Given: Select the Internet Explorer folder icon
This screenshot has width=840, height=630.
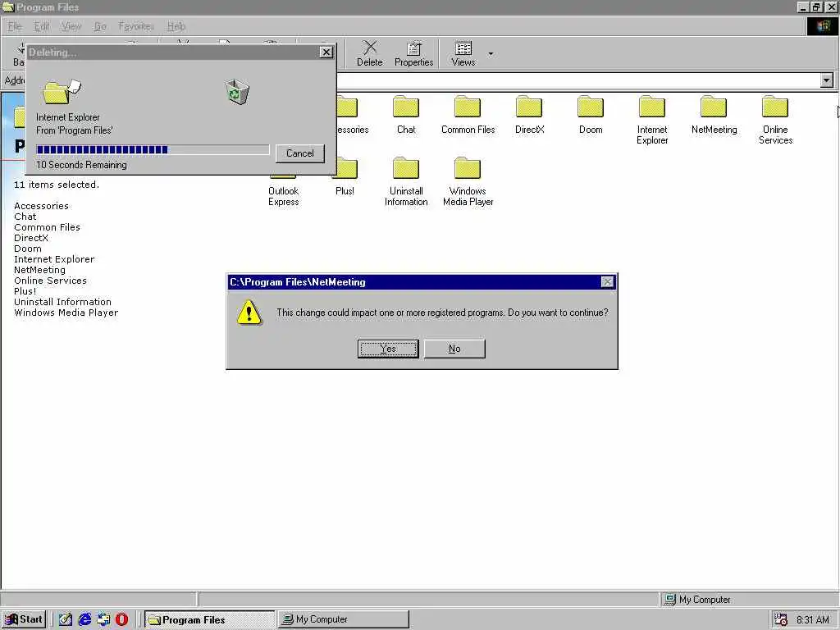Looking at the screenshot, I should click(652, 107).
